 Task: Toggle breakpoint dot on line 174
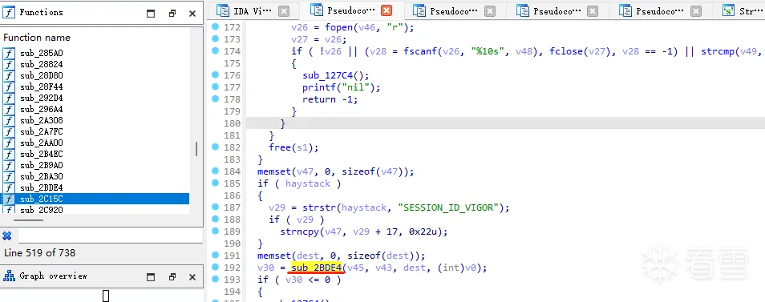point(215,50)
